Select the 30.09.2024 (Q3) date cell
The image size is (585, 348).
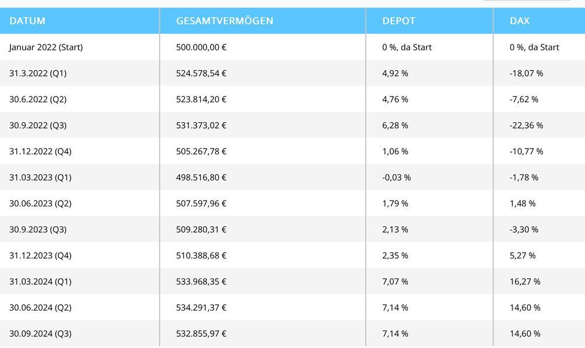pyautogui.click(x=40, y=333)
